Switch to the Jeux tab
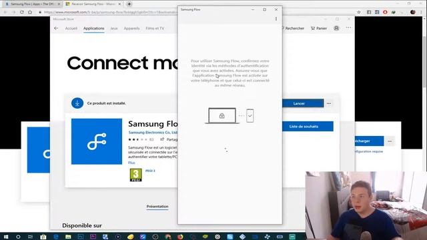427x240 pixels. pyautogui.click(x=114, y=28)
